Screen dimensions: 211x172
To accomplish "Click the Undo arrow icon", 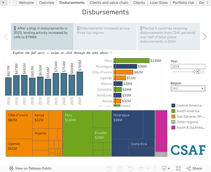I will [x=109, y=168].
